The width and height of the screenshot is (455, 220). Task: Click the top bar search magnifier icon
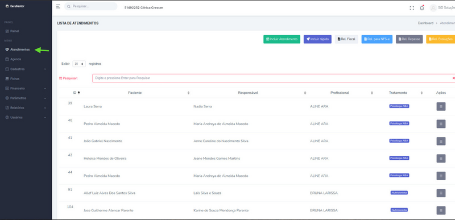pyautogui.click(x=69, y=6)
